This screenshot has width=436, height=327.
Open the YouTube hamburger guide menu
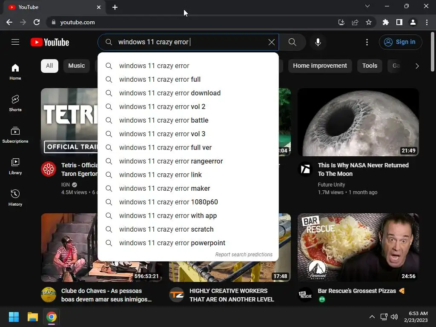click(15, 42)
